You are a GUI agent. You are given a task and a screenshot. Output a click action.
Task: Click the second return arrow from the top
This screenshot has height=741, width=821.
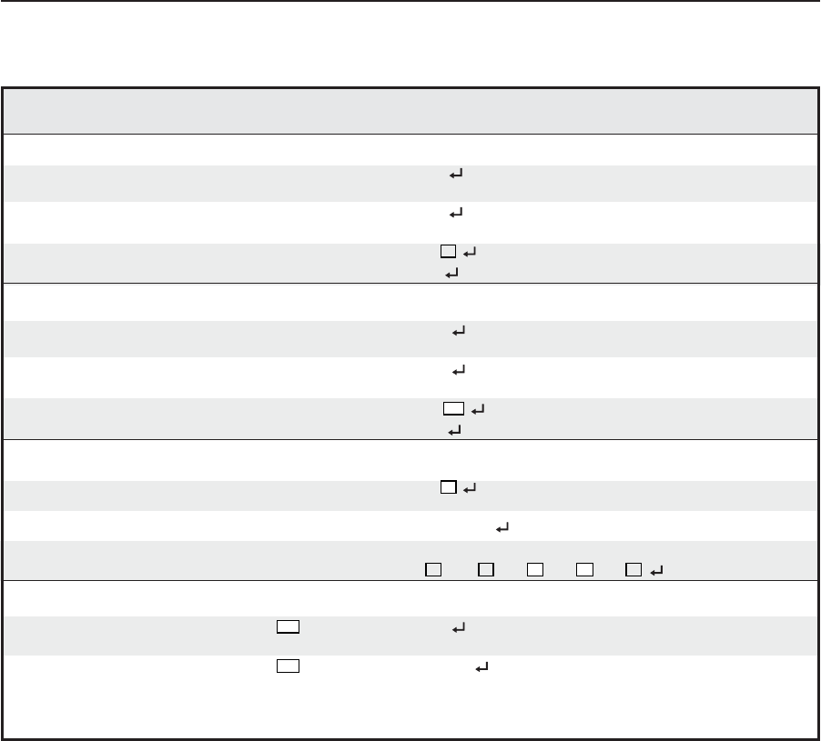coord(457,213)
